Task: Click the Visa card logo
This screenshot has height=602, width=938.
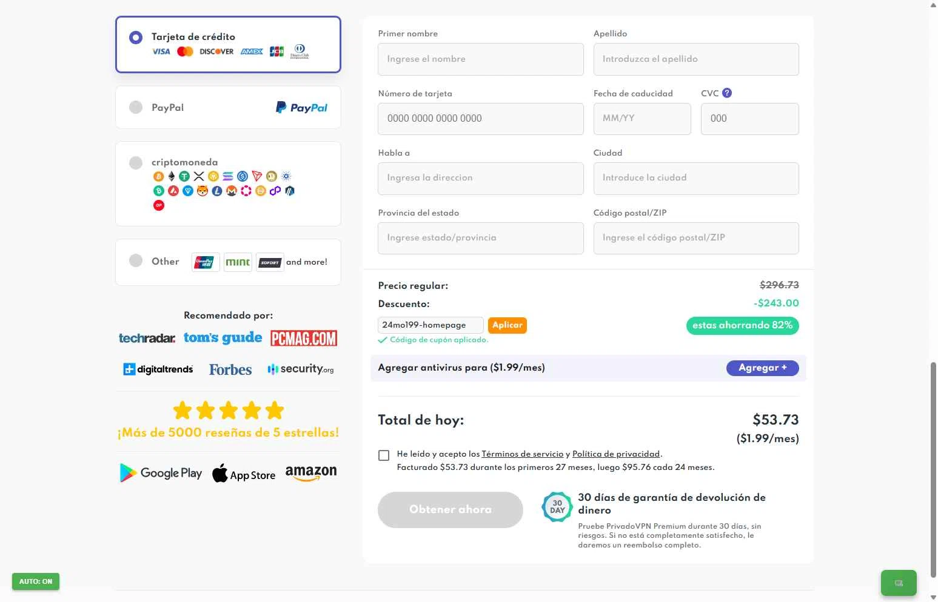Action: point(161,51)
